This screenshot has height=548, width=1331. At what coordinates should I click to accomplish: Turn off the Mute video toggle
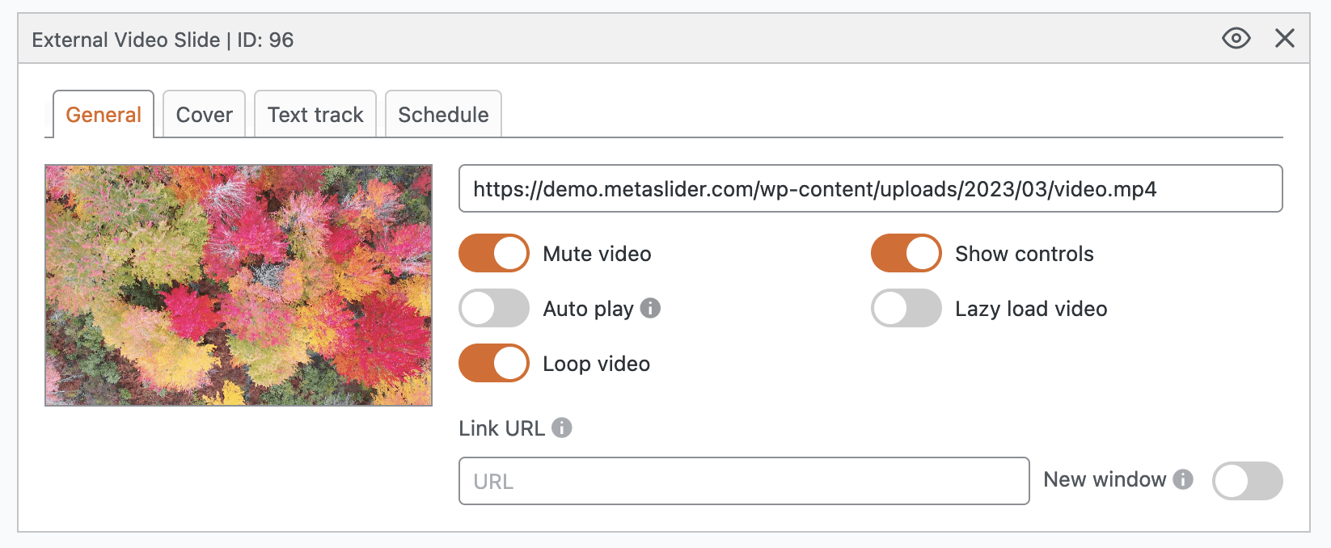[494, 254]
